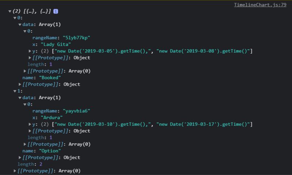Screen dimensions: 292x175
Task: Click the string "new Date('2019-03-17').getTime()"
Action: [203, 124]
